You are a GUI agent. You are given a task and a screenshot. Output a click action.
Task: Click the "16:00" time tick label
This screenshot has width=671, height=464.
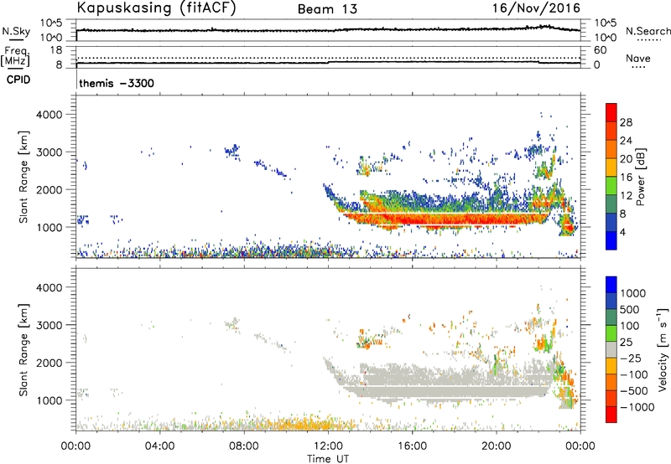coord(413,446)
